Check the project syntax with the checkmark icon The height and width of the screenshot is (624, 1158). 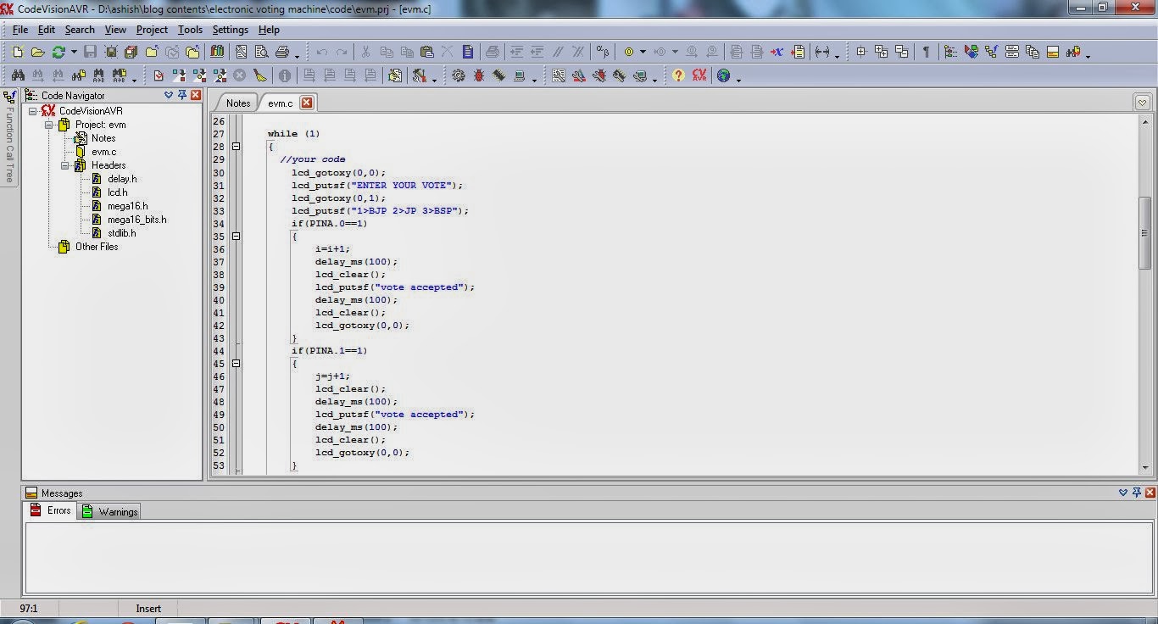159,75
